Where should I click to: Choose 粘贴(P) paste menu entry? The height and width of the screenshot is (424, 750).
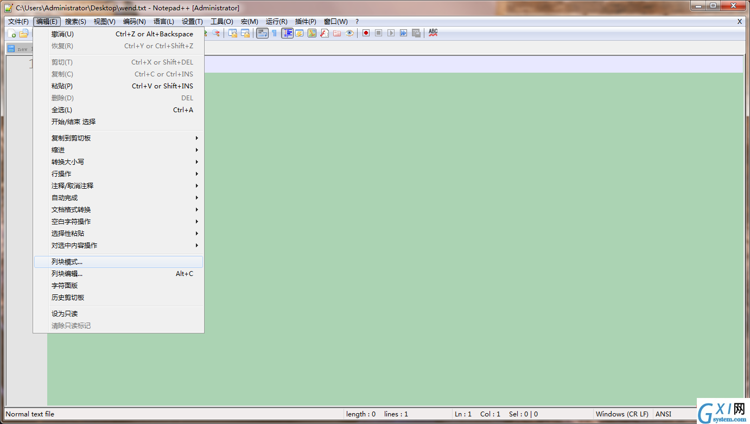pos(118,86)
